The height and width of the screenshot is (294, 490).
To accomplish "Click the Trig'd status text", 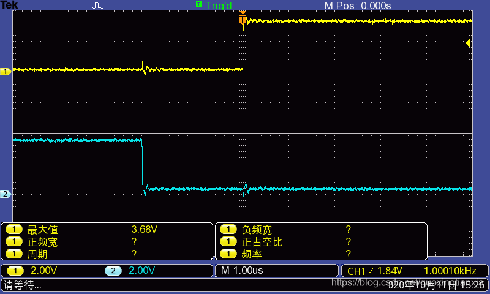I will pos(219,6).
